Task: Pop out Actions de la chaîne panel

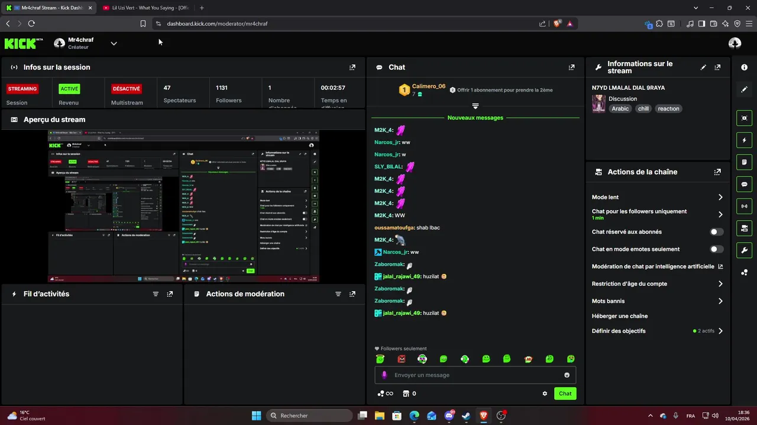Action: (717, 172)
